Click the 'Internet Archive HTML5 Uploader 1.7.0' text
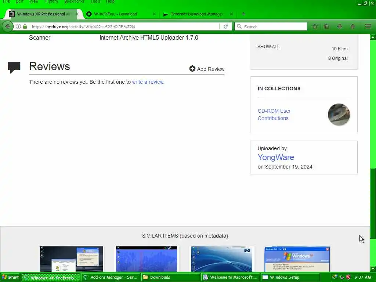Image resolution: width=376 pixels, height=282 pixels. coord(149,38)
